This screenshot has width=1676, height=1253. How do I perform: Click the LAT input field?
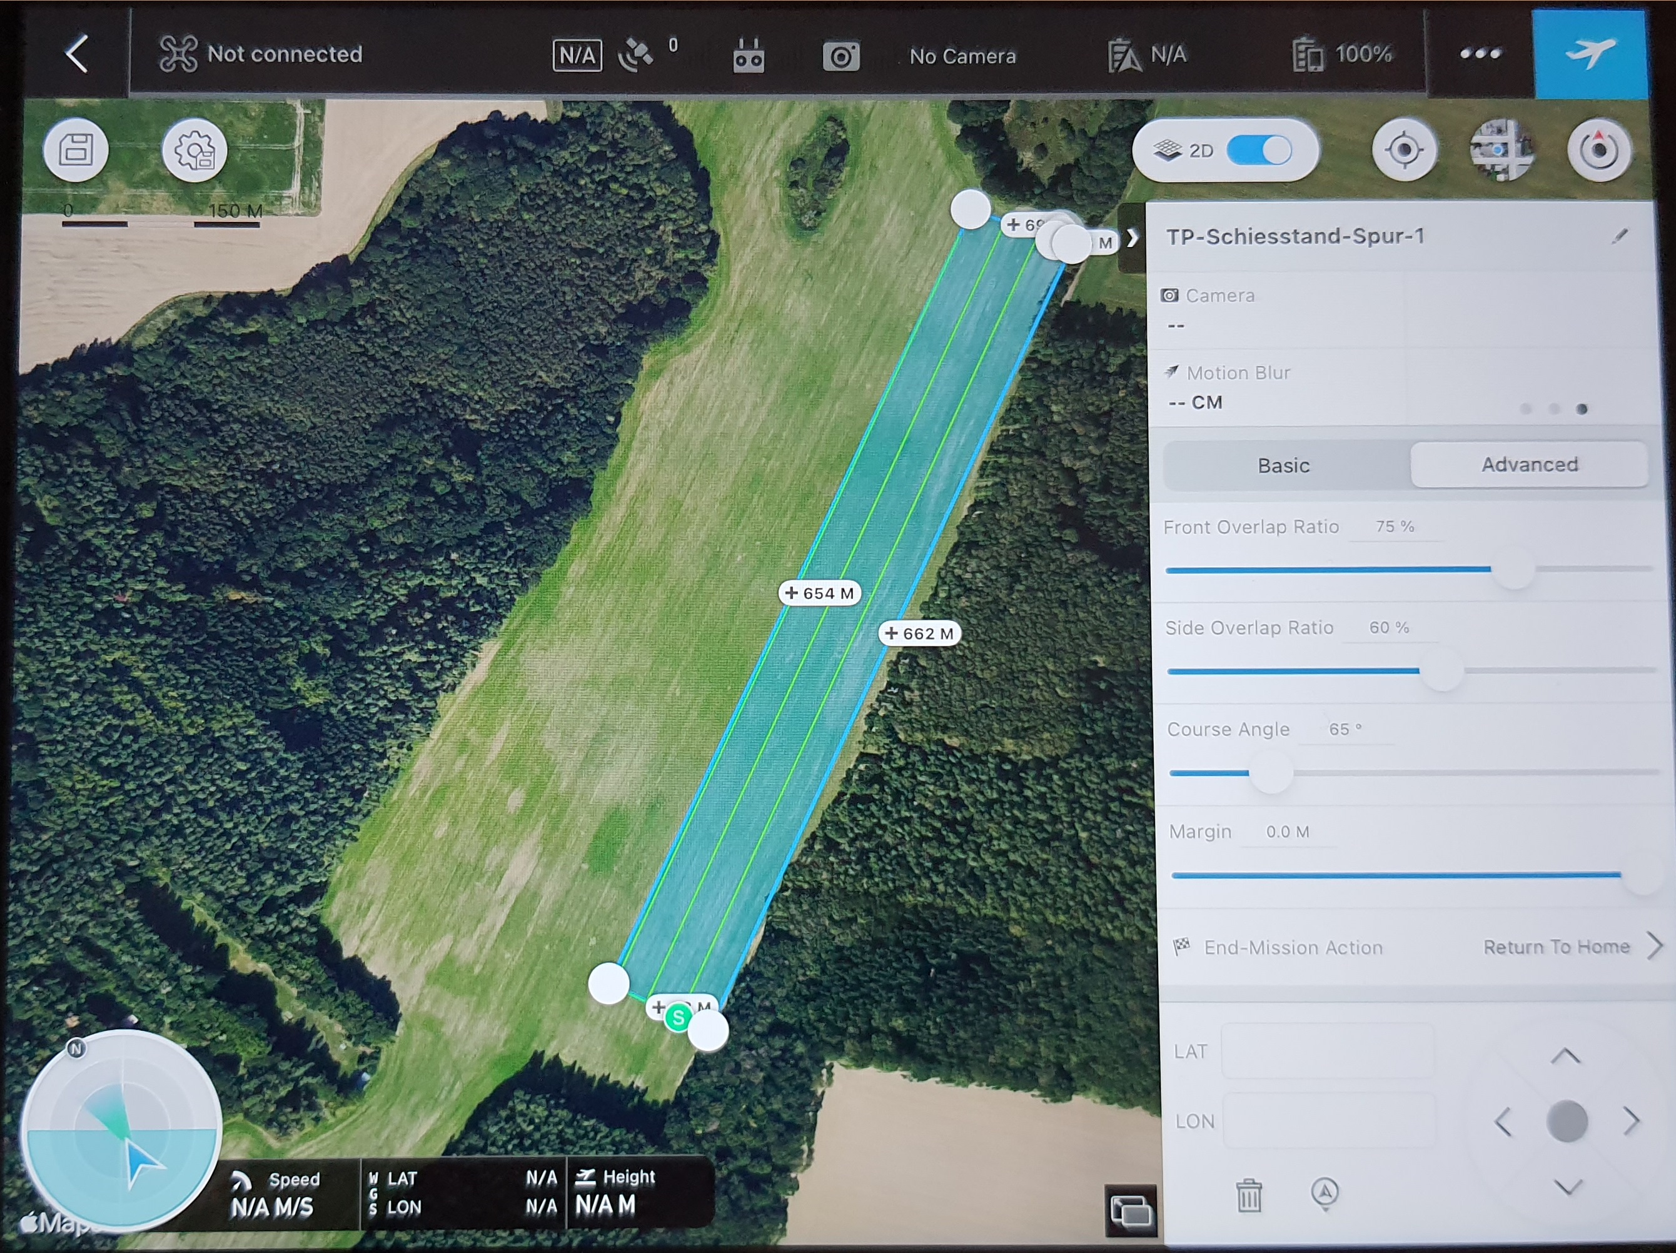[1326, 1051]
